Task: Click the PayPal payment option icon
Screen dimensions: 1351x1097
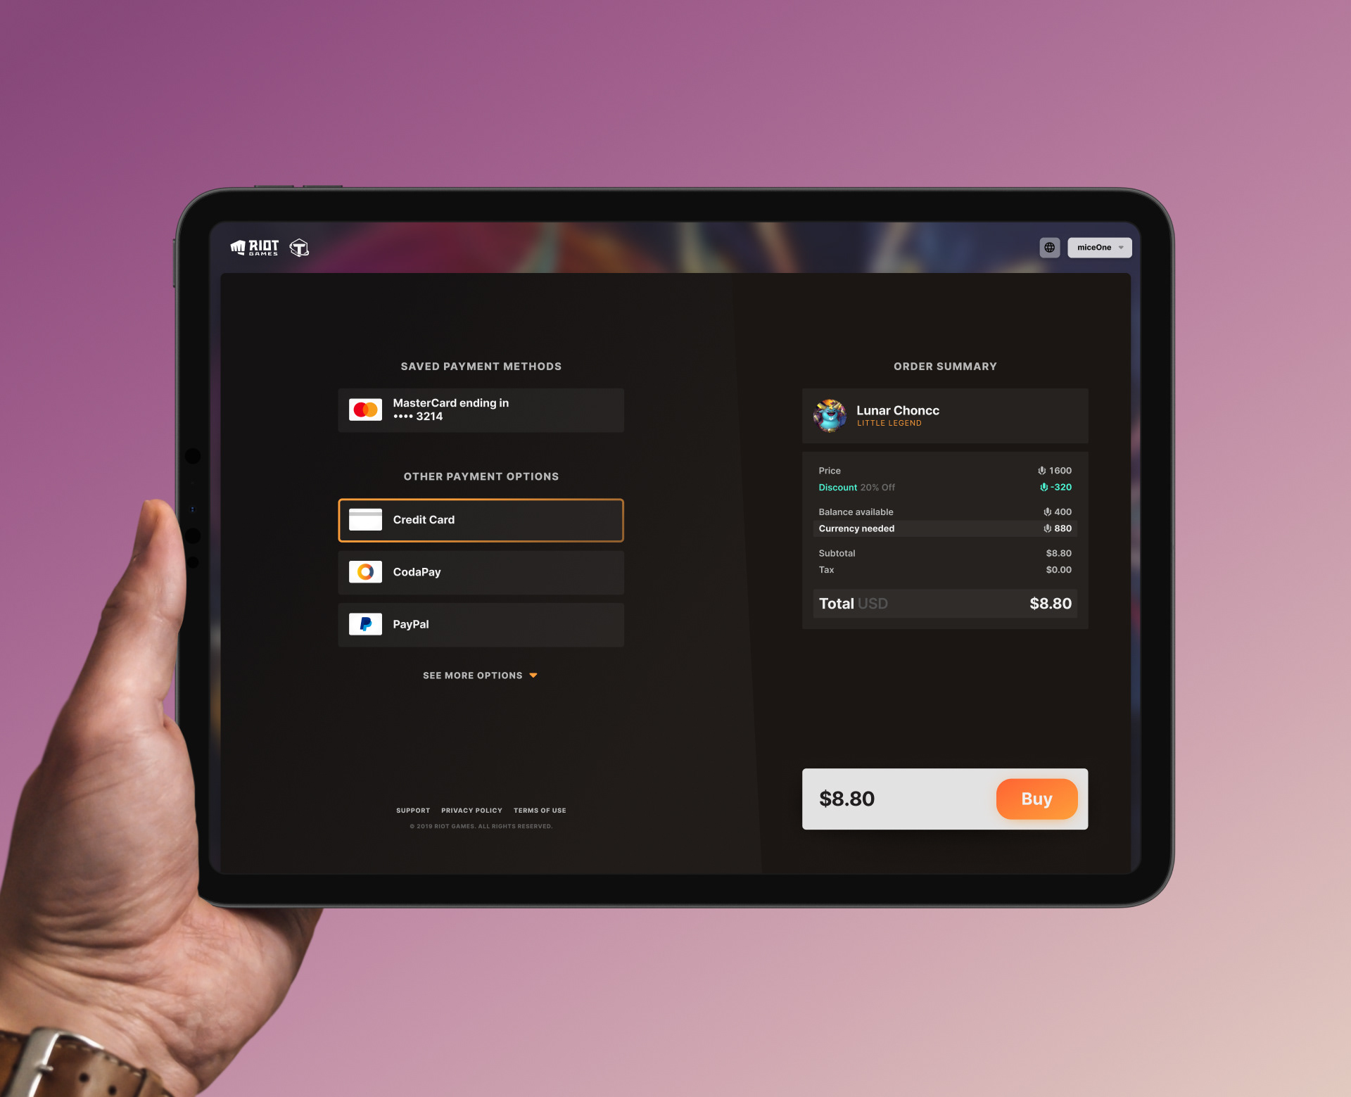Action: coord(366,623)
